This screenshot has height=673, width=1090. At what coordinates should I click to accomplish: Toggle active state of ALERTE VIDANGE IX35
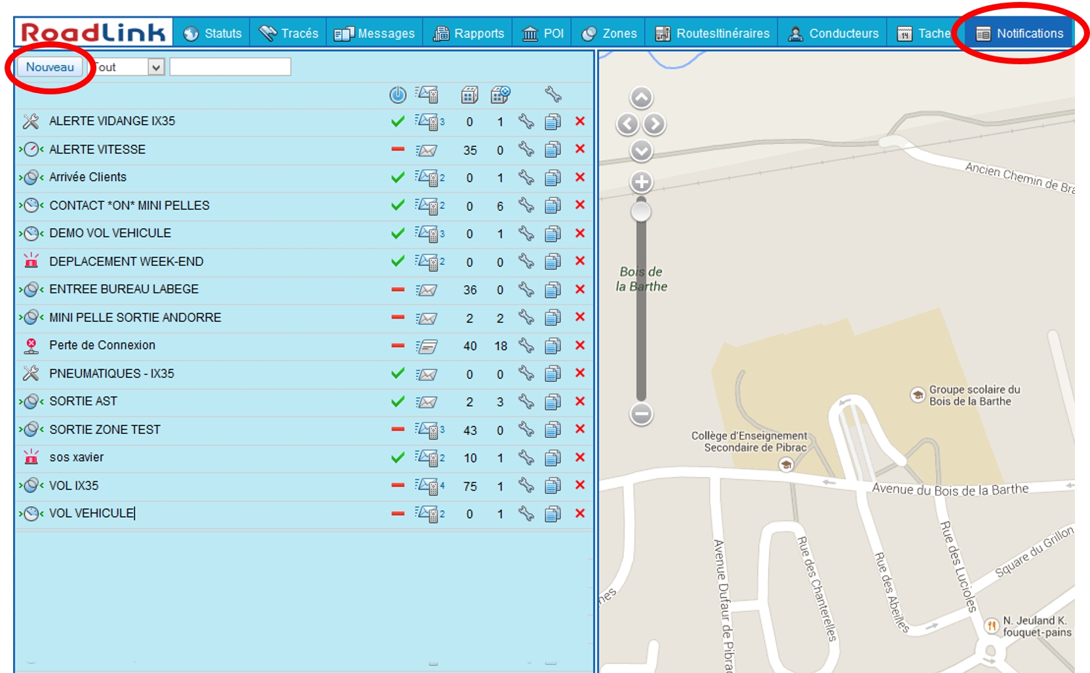tap(398, 121)
